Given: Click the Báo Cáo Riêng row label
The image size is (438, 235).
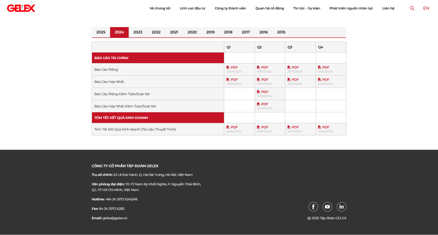Looking at the screenshot, I should [106, 69].
